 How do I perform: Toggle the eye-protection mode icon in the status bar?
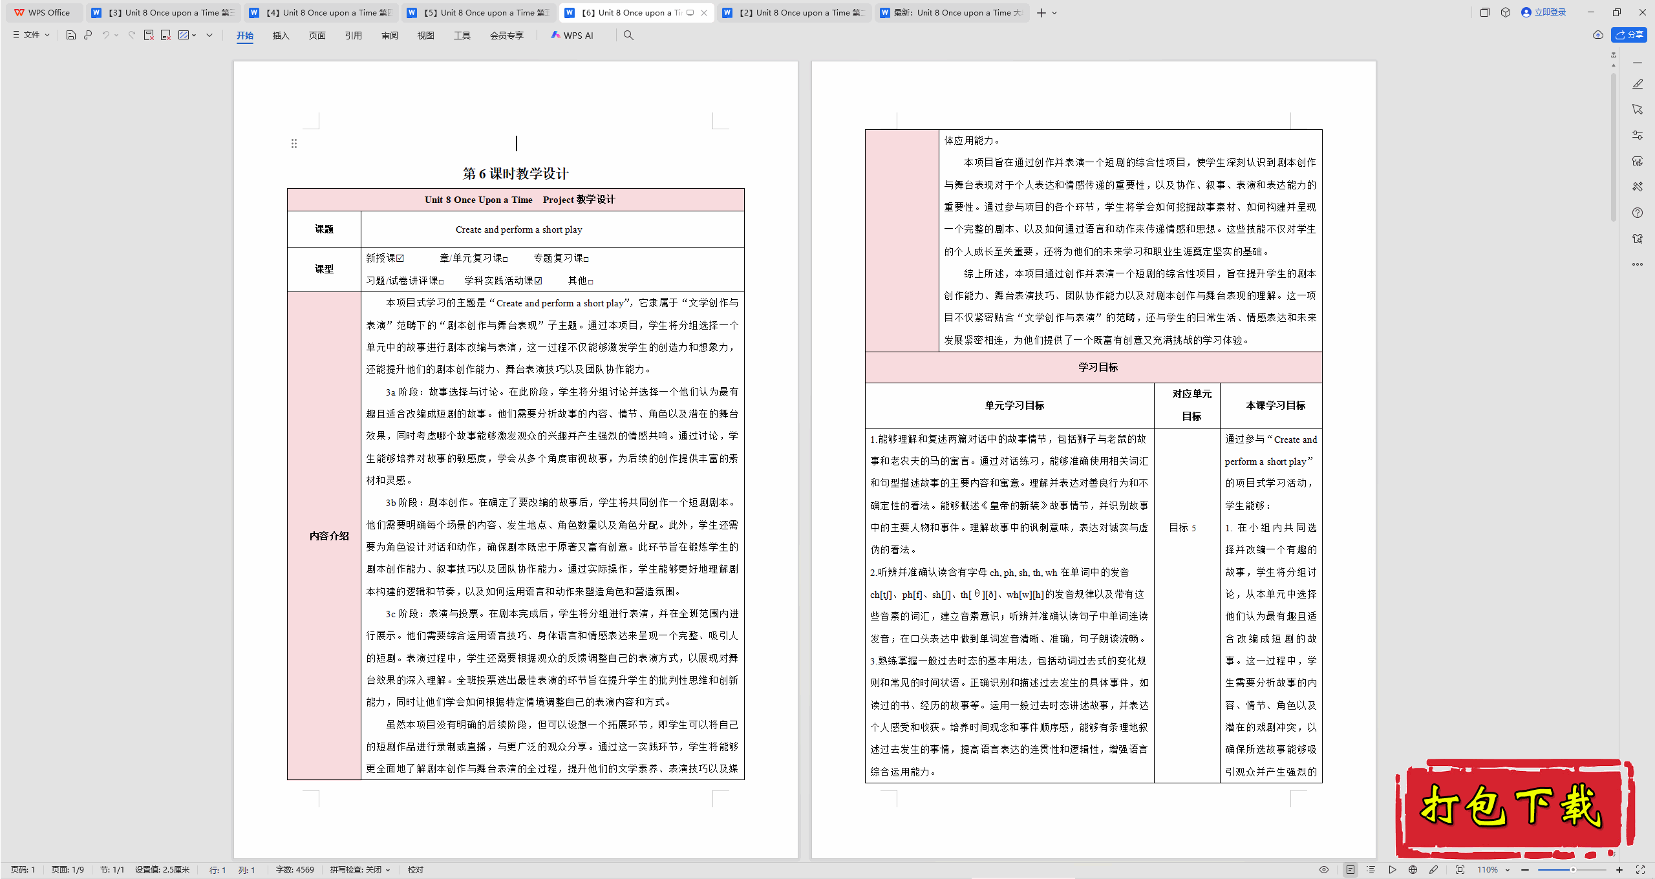point(1324,870)
